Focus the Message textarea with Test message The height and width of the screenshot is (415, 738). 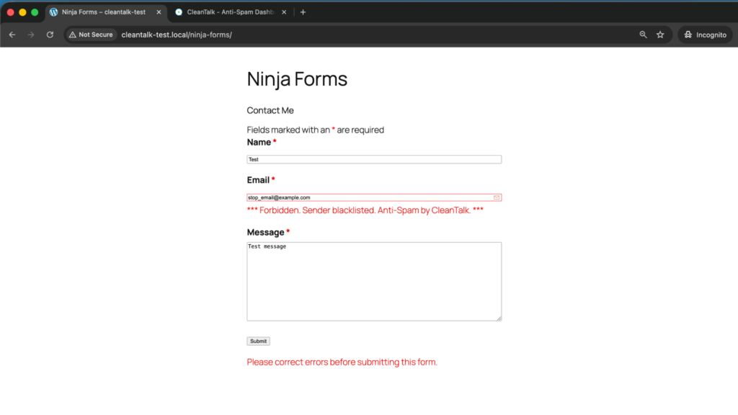pos(374,282)
